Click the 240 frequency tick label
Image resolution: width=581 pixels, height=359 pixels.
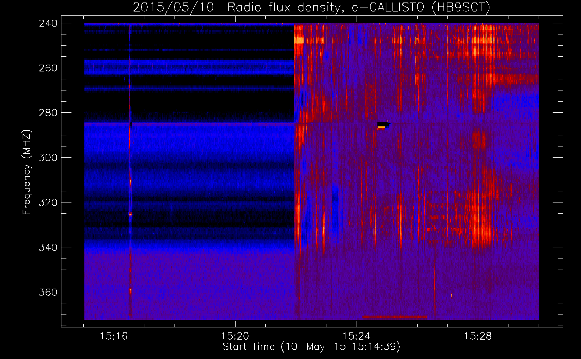(48, 23)
